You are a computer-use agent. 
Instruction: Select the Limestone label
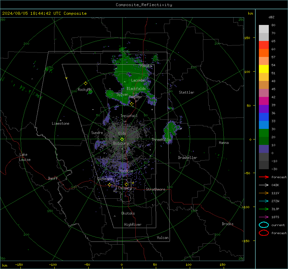tap(60, 123)
